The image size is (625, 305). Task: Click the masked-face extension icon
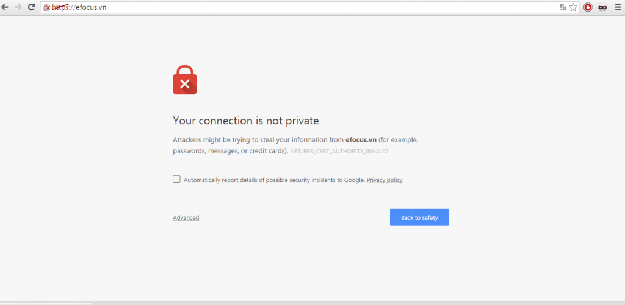point(602,7)
